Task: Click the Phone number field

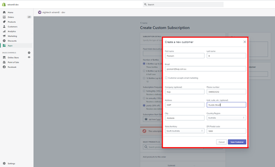Action: tap(226, 92)
